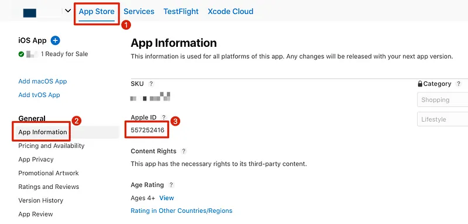
Task: Open Rating in Other Countries/Regions link
Action: [x=181, y=211]
